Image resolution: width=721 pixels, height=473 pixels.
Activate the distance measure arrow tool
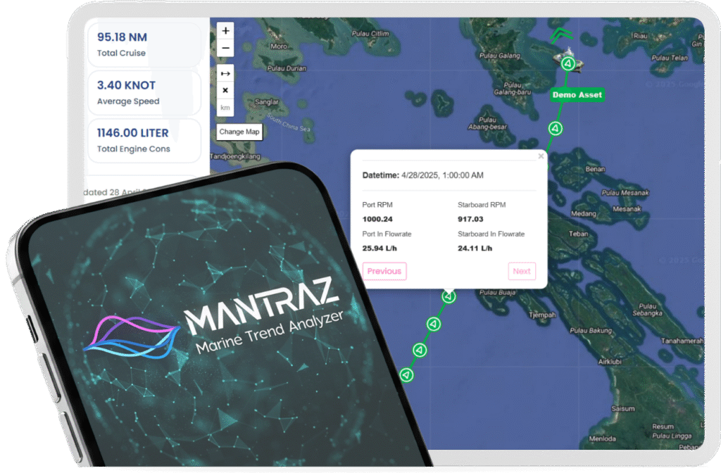225,73
